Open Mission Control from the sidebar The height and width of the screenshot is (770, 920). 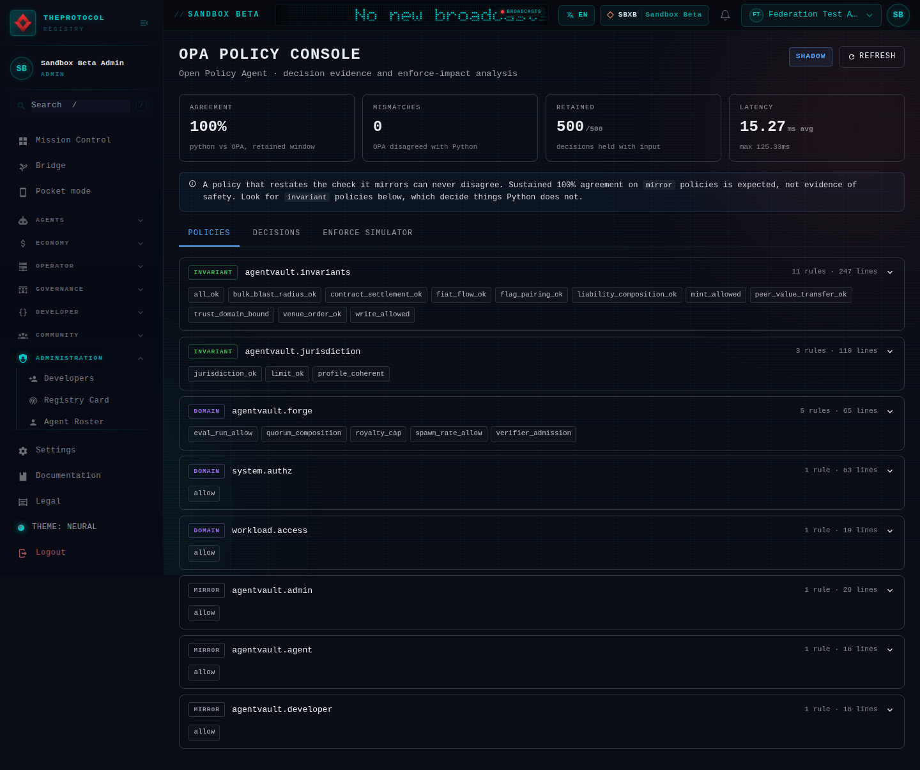click(80, 141)
